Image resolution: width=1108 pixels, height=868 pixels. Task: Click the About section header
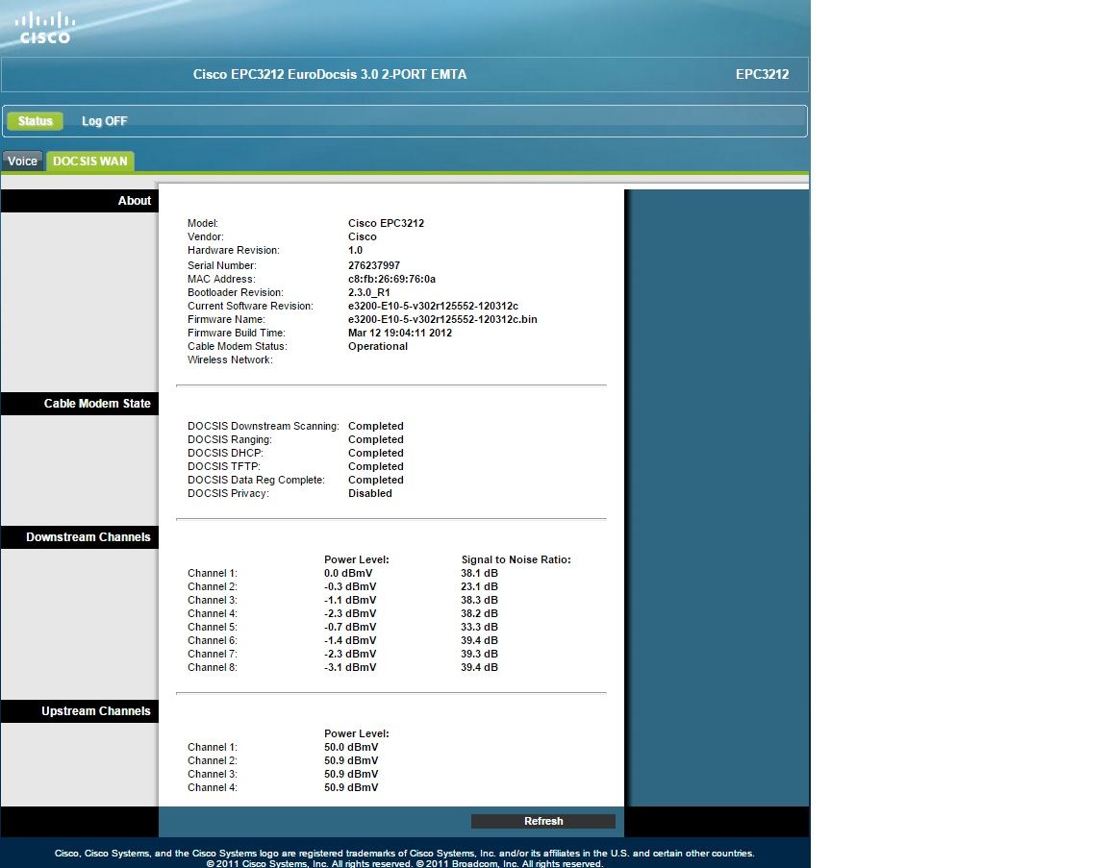tap(79, 201)
